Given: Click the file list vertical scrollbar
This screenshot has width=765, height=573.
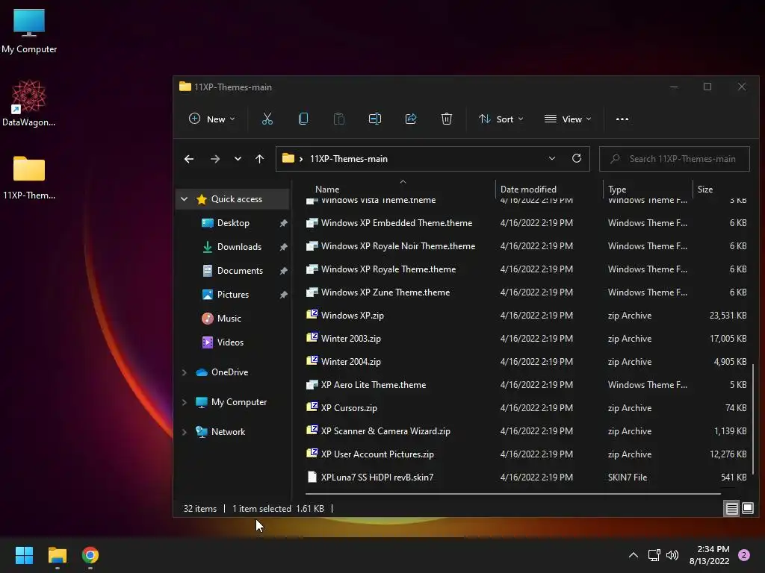Looking at the screenshot, I should point(753,419).
